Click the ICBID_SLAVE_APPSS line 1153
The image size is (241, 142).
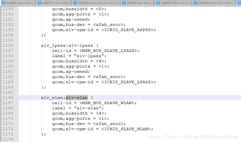click(104, 30)
